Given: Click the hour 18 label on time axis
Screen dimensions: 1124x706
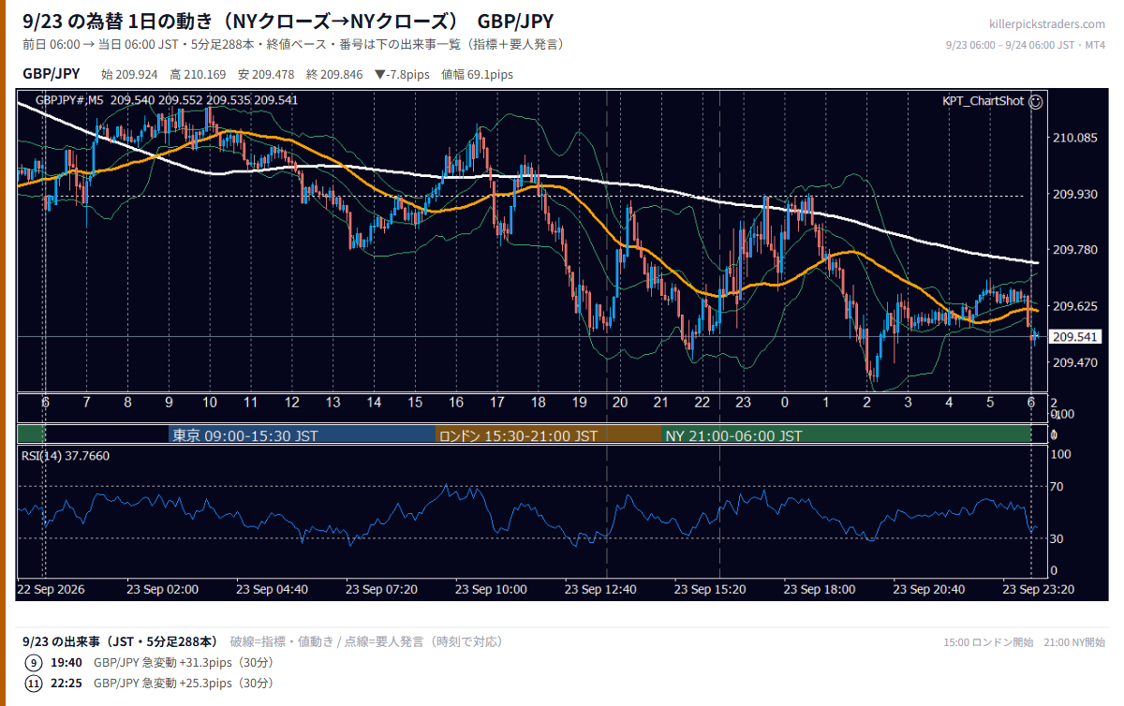Looking at the screenshot, I should [x=539, y=403].
